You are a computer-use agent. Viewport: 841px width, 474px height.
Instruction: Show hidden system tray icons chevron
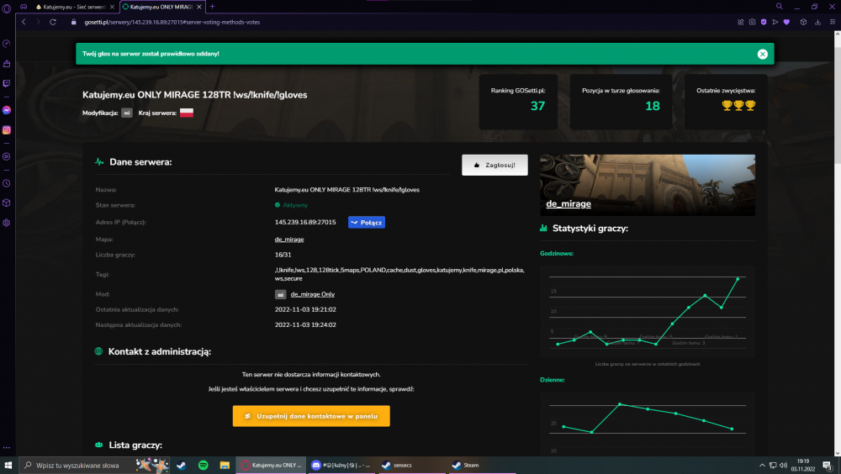(762, 466)
